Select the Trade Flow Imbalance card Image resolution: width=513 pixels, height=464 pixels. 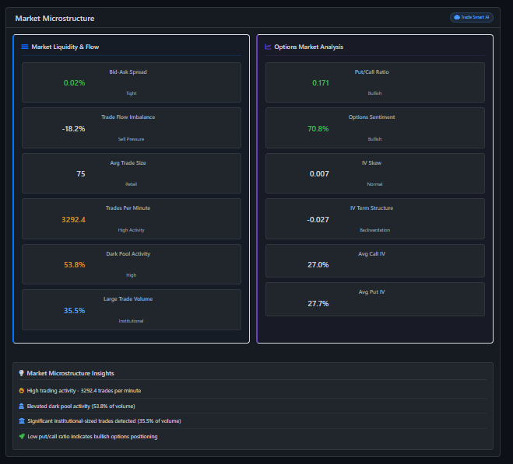131,127
